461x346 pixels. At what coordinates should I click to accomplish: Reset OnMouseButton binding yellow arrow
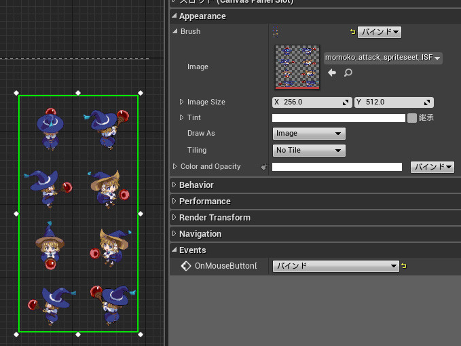pos(404,266)
